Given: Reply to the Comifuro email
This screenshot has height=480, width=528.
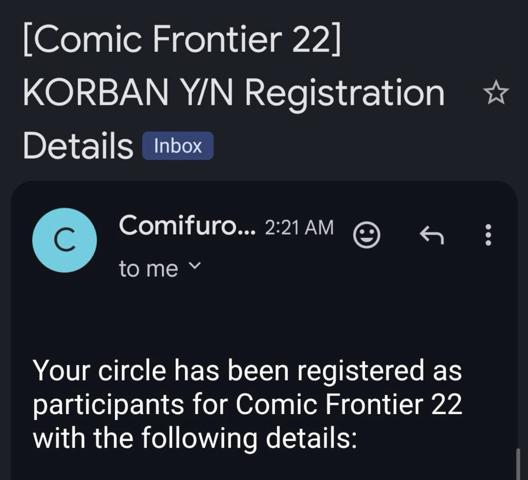Looking at the screenshot, I should 432,235.
